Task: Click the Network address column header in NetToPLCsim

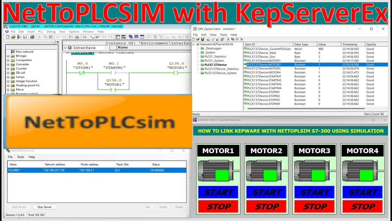Action: click(61, 165)
